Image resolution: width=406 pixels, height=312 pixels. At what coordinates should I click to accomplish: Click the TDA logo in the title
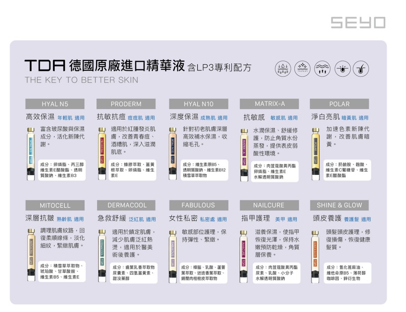coord(45,65)
